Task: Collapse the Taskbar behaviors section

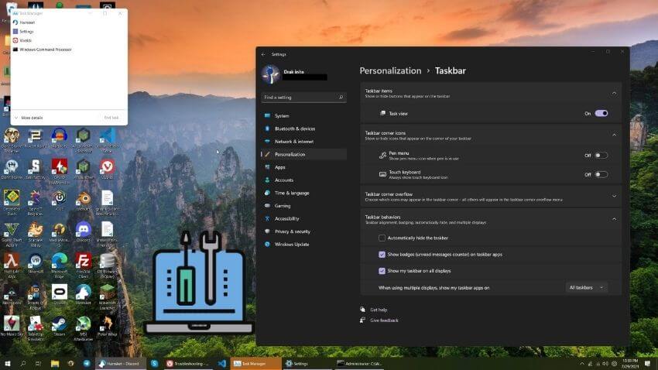Action: pos(615,219)
